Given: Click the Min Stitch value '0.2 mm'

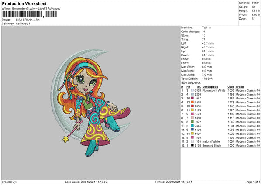Looking at the screenshot, I should [207, 71].
